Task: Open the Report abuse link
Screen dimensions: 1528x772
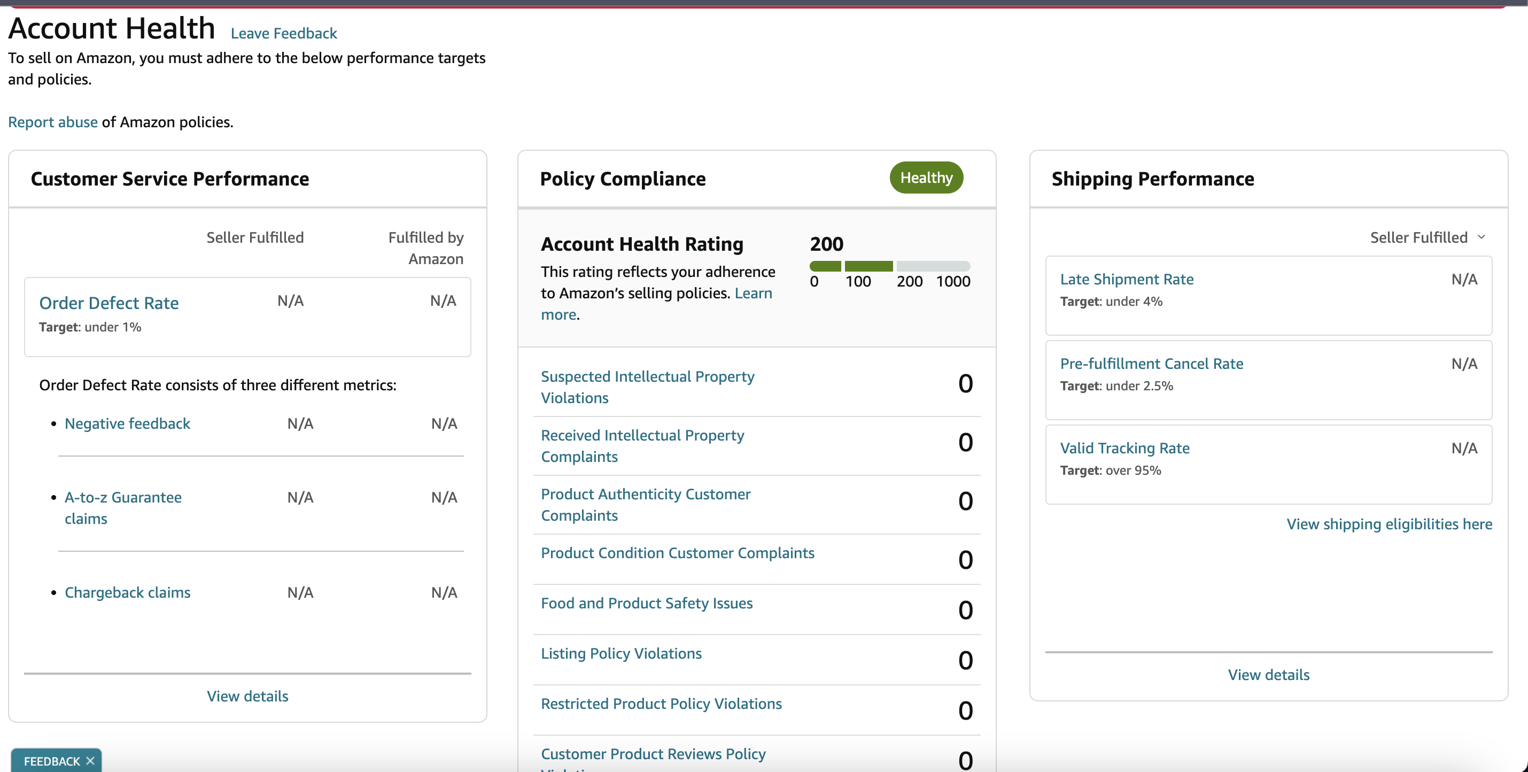Action: 53,122
